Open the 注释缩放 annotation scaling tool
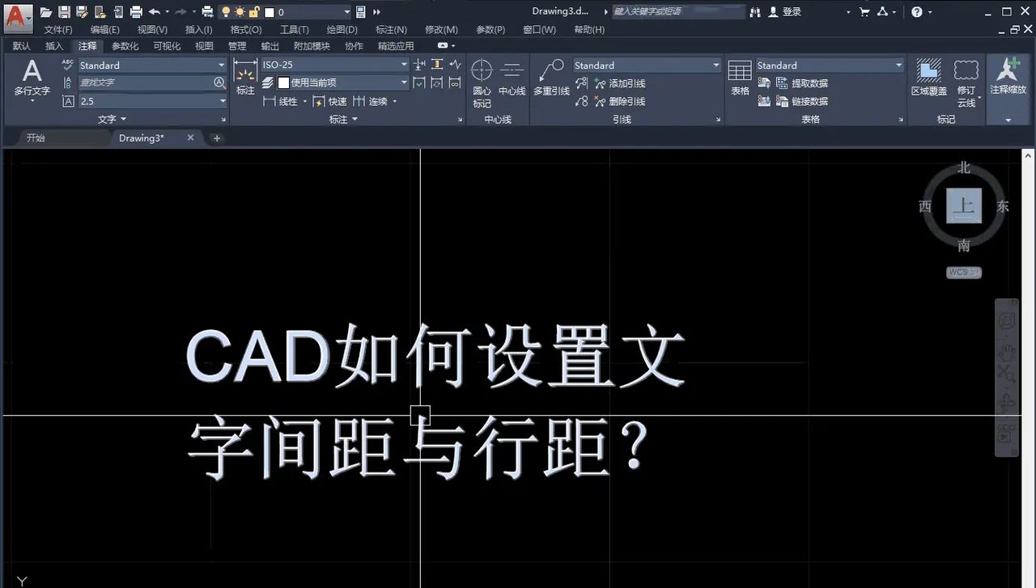 (x=1007, y=78)
